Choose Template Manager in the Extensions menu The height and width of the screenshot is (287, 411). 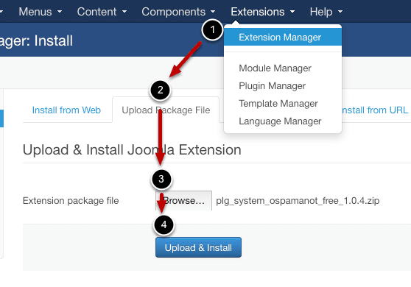tap(278, 104)
